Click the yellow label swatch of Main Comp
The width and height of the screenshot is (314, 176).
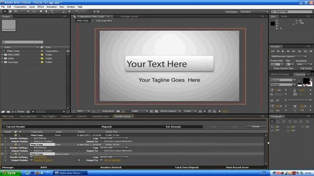(42, 51)
